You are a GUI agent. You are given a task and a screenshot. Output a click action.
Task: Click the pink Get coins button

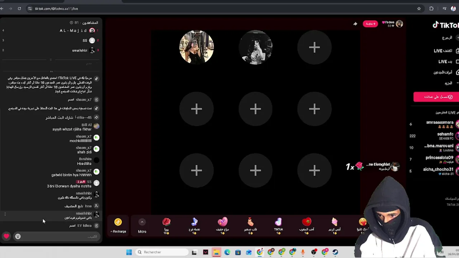coord(436,97)
